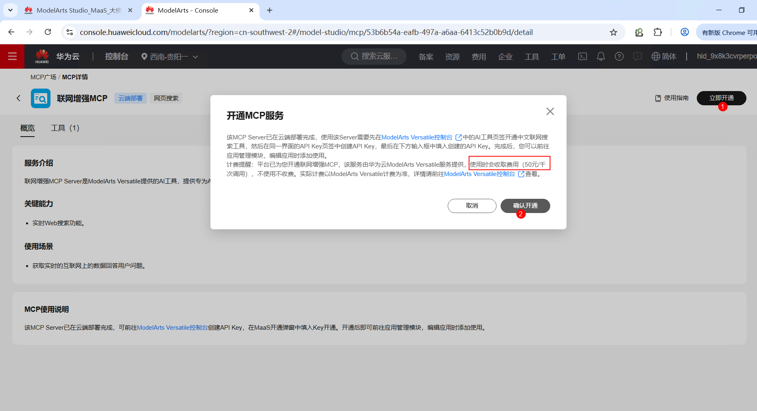The image size is (757, 411).
Task: Open the ModelArts Versatile控制台 link
Action: 417,137
